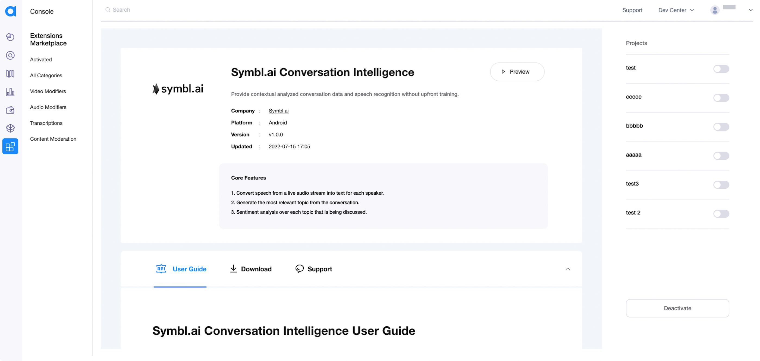Switch to the Support tab

(x=314, y=269)
